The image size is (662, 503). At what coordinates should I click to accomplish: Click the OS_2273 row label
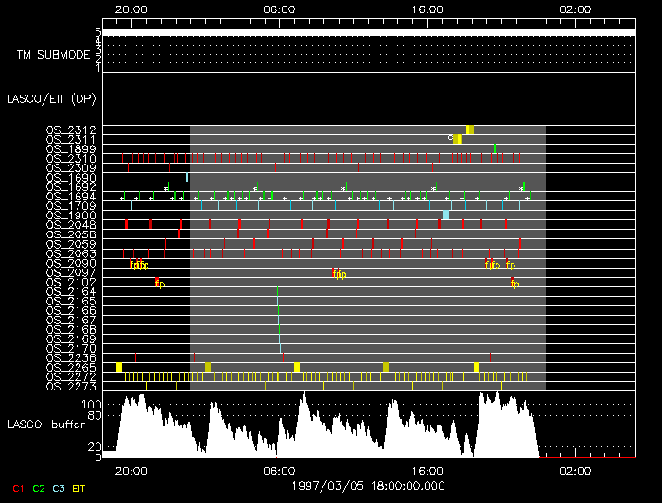71,387
